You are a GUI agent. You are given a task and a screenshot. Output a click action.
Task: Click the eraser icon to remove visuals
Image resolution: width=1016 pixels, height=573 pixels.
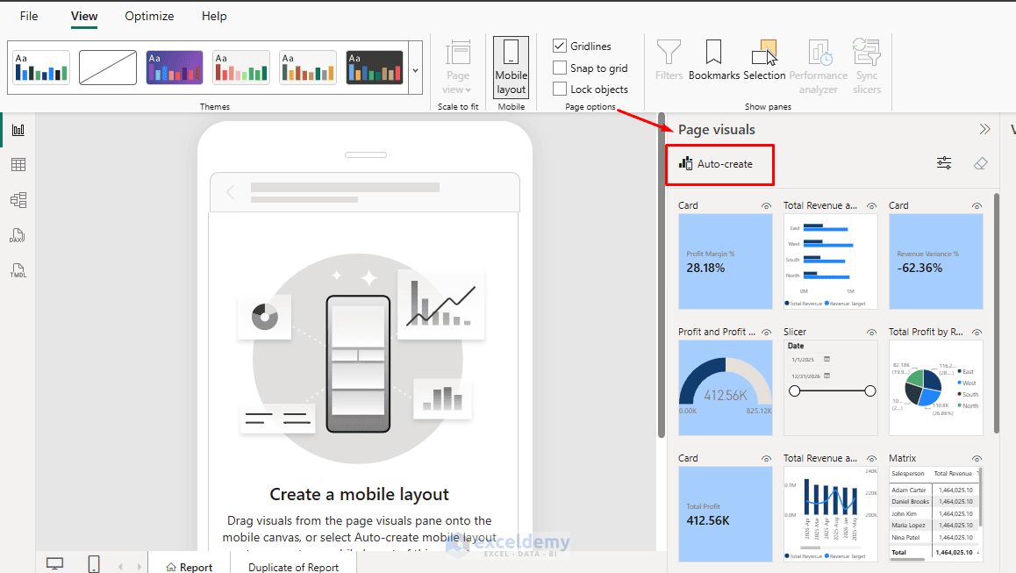(x=980, y=163)
